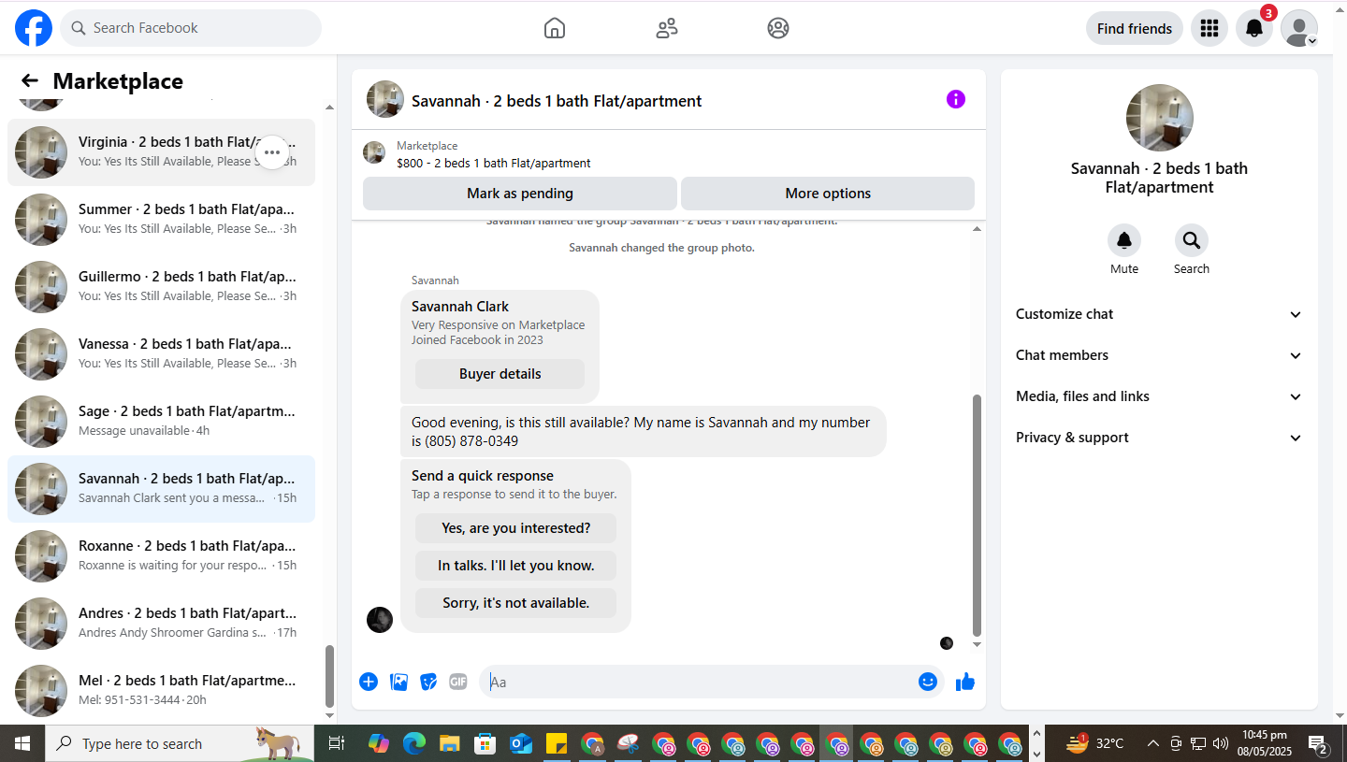Viewport: 1347px width, 762px height.
Task: Click the chat messages scrollbar thumb
Action: pyautogui.click(x=978, y=515)
